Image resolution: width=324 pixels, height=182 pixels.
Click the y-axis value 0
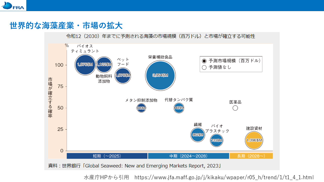point(62,151)
